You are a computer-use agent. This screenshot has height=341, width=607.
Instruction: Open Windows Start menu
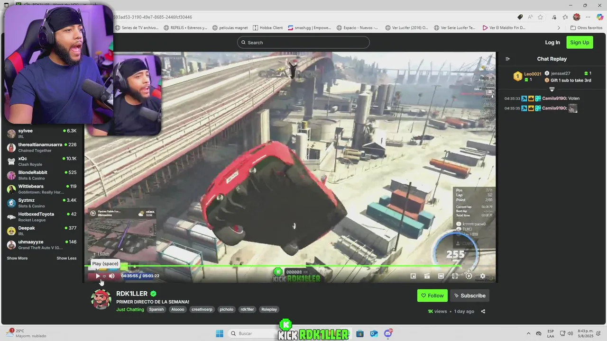coord(220,333)
